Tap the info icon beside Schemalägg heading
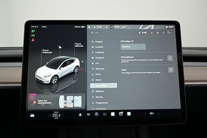Viewport: 207px width, 138px height. click(x=132, y=41)
